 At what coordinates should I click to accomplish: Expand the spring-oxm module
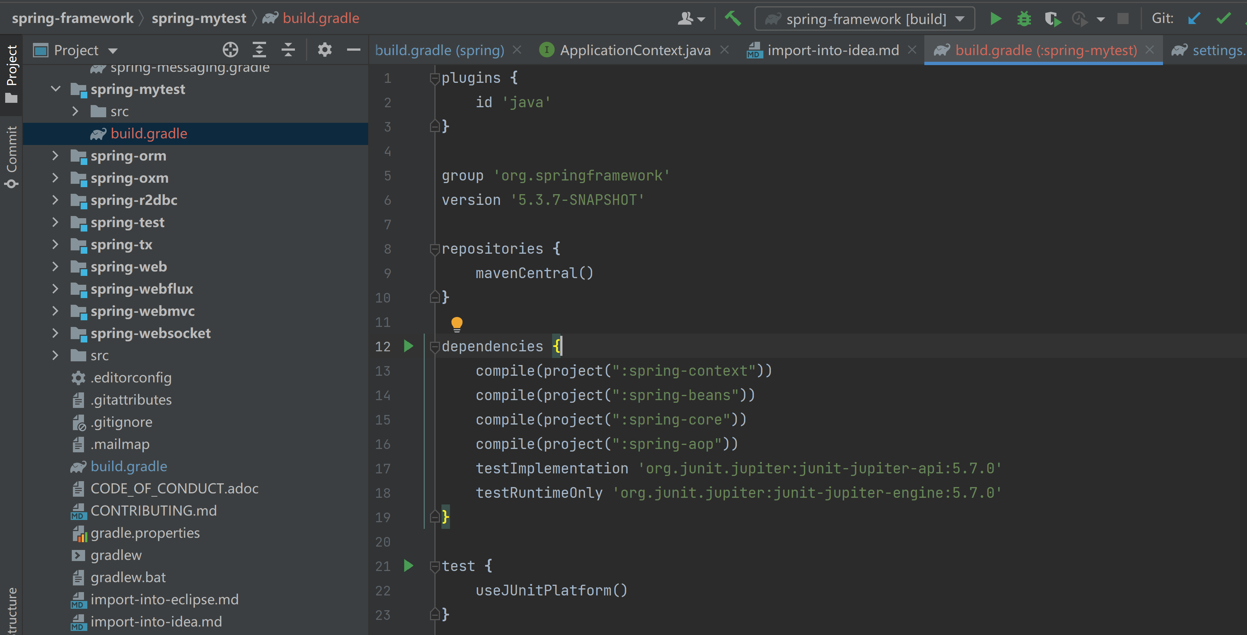55,178
